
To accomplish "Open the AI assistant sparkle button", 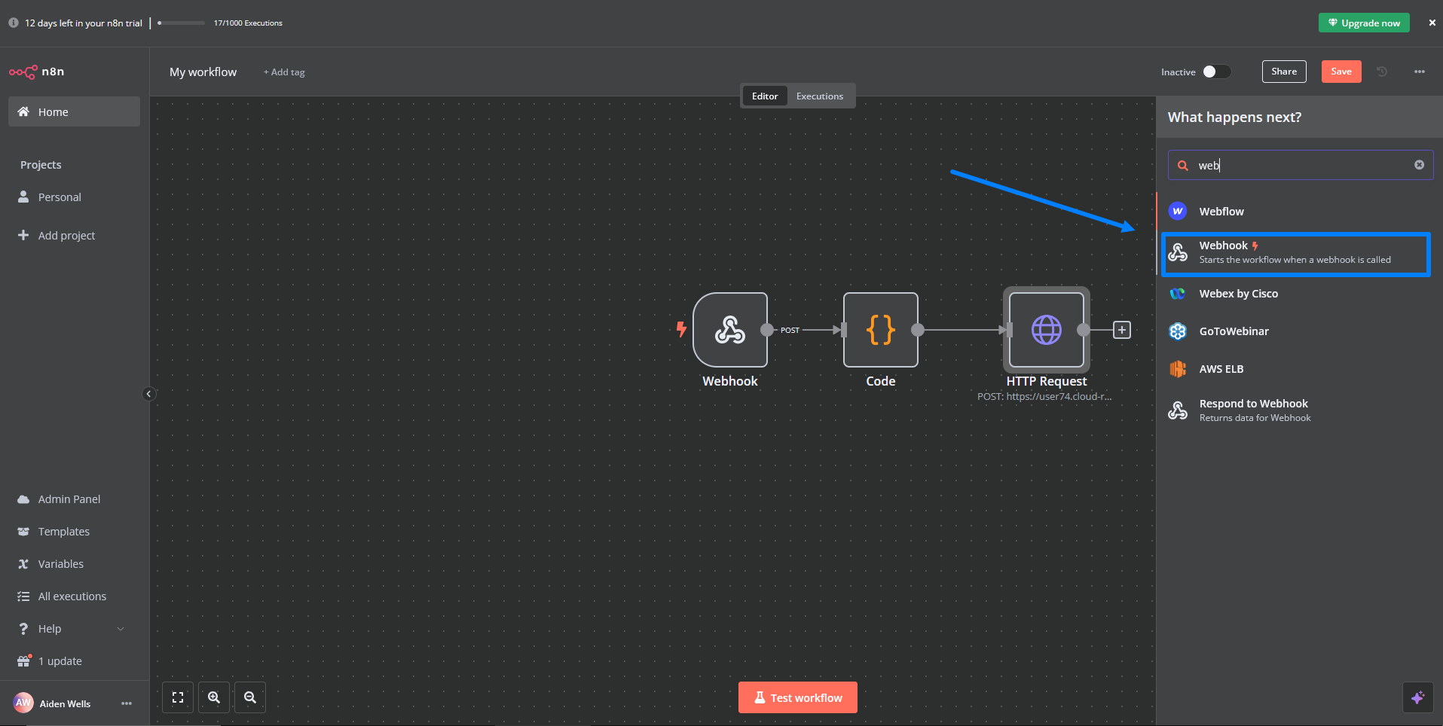I will 1417,697.
